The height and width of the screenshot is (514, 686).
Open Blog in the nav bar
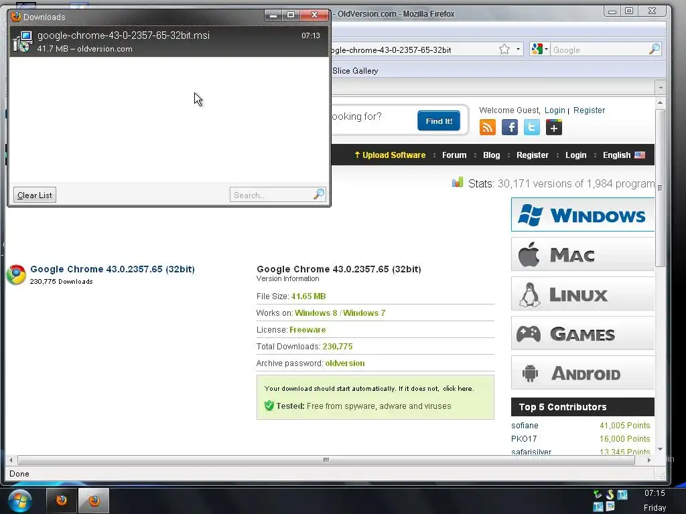click(491, 155)
